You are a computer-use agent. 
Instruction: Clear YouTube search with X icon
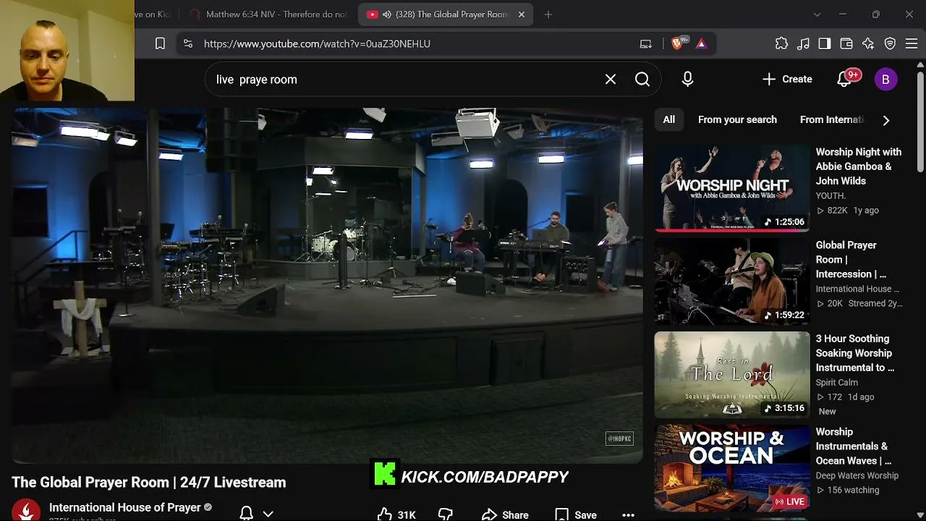point(611,80)
